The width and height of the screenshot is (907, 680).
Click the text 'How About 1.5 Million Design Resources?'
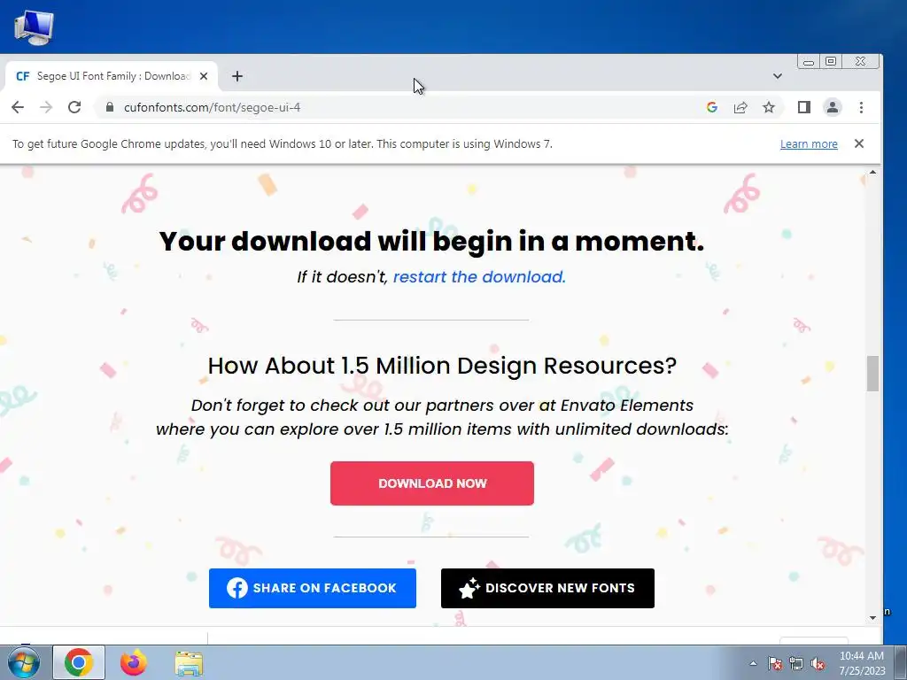442,366
